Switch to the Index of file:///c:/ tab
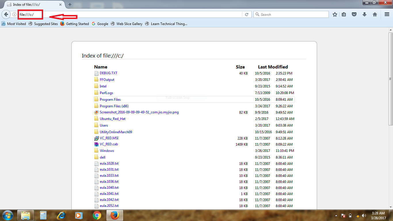Screen dimensions: 393x221 click(x=32, y=5)
